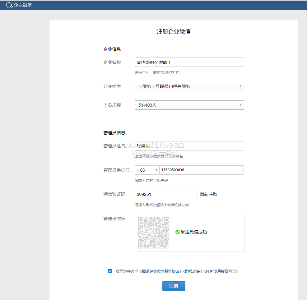
Task: Click the 企业微信 logo icon in header
Action: tap(9, 5)
